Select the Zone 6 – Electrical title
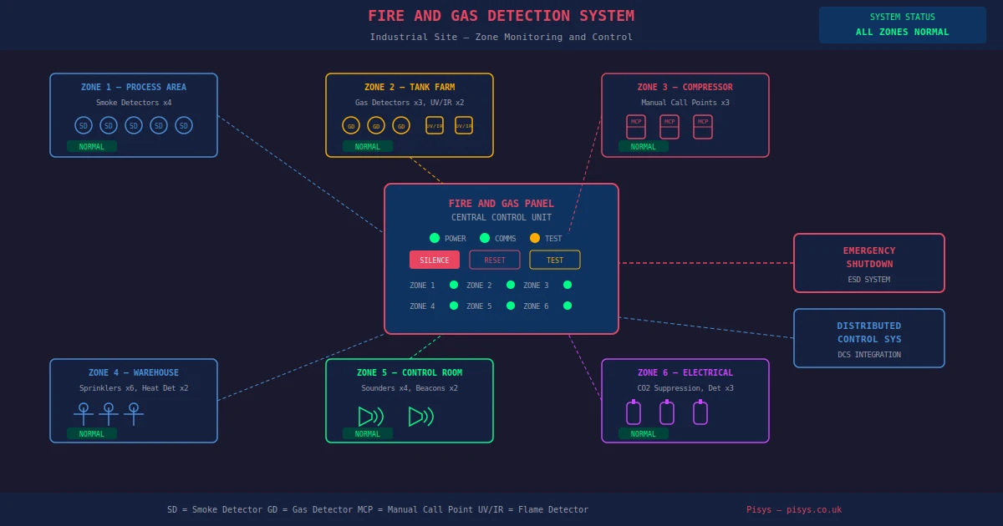 (685, 372)
